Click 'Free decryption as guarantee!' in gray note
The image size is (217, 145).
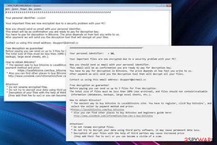pyautogui.click(x=89, y=85)
